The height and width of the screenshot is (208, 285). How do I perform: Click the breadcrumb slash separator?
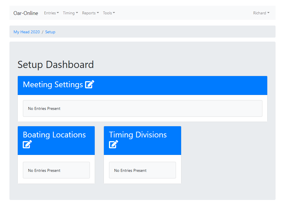(x=43, y=32)
